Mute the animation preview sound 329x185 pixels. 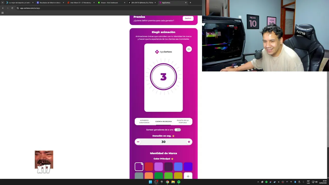189,49
